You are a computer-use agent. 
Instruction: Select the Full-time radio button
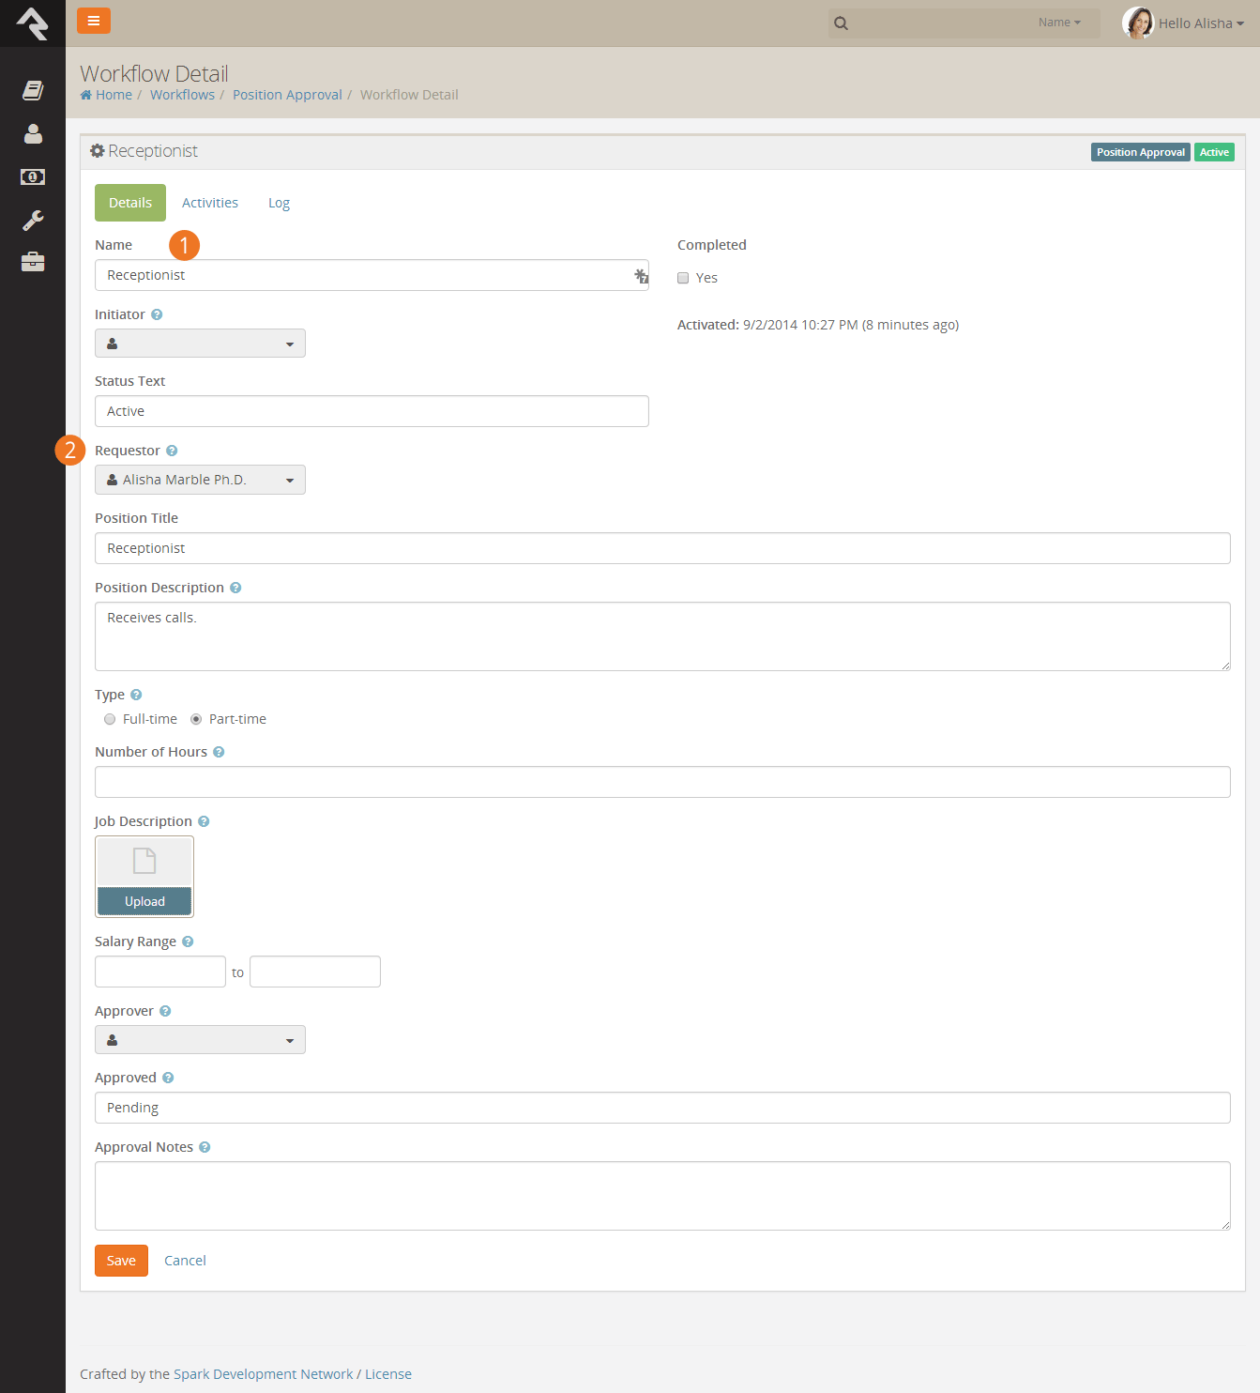click(110, 719)
